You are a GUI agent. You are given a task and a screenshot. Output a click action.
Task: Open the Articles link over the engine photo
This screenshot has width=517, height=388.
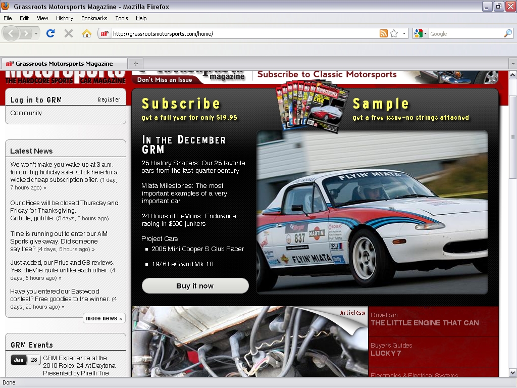(352, 312)
